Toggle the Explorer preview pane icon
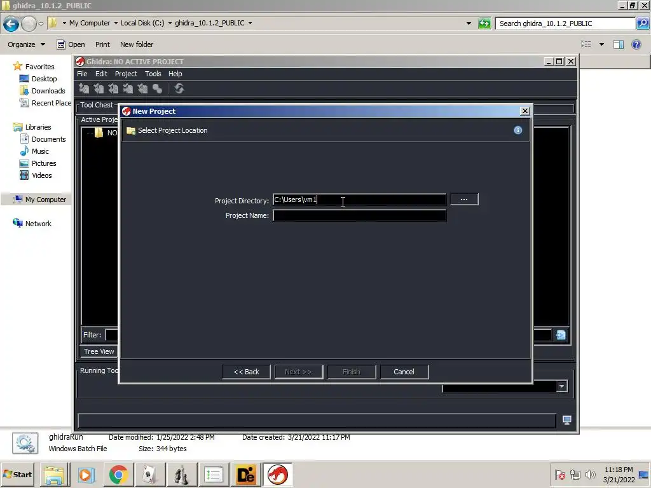Image resolution: width=651 pixels, height=488 pixels. pyautogui.click(x=619, y=44)
